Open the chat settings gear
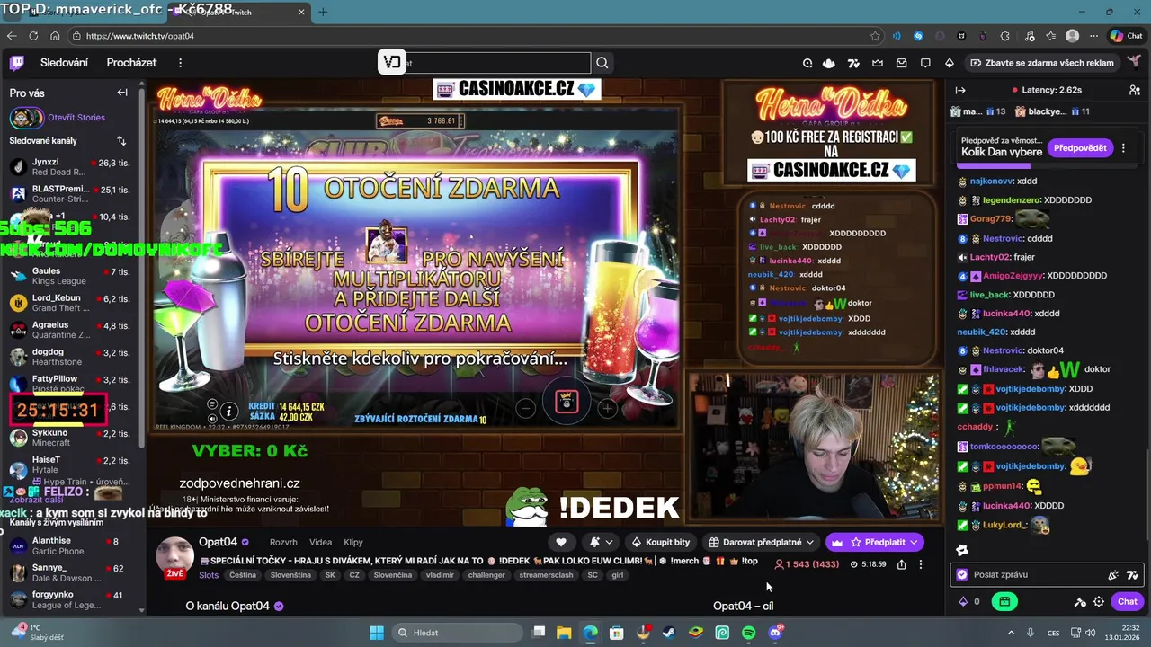 (x=1099, y=601)
